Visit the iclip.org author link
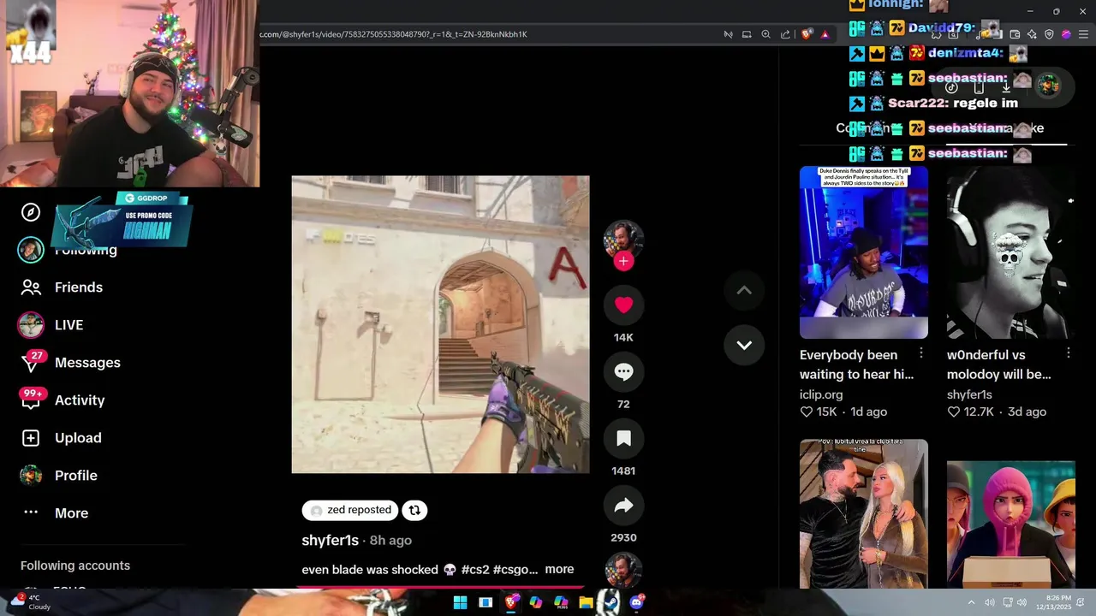Viewport: 1096px width, 616px height. [821, 394]
